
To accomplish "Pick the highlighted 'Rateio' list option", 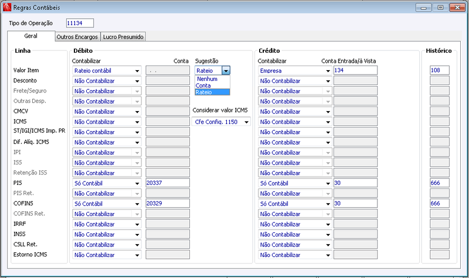I will click(212, 92).
